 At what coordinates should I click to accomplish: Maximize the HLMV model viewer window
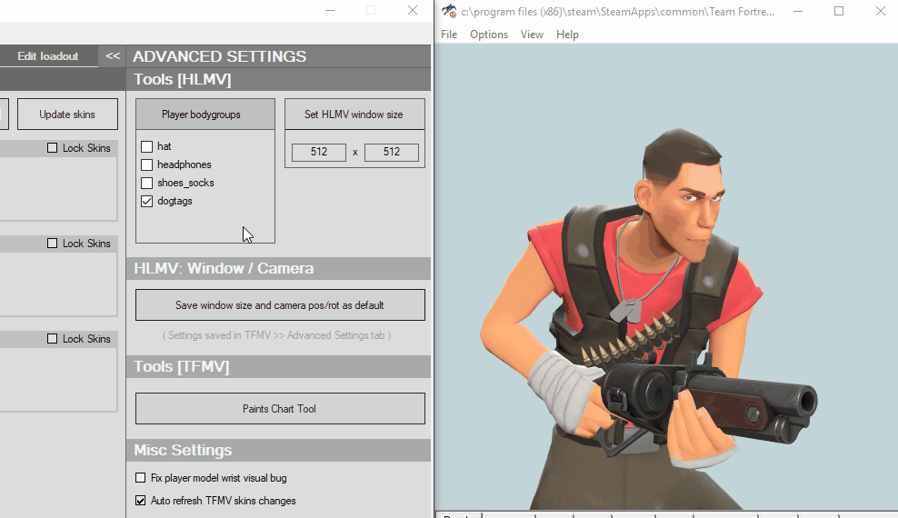click(839, 11)
